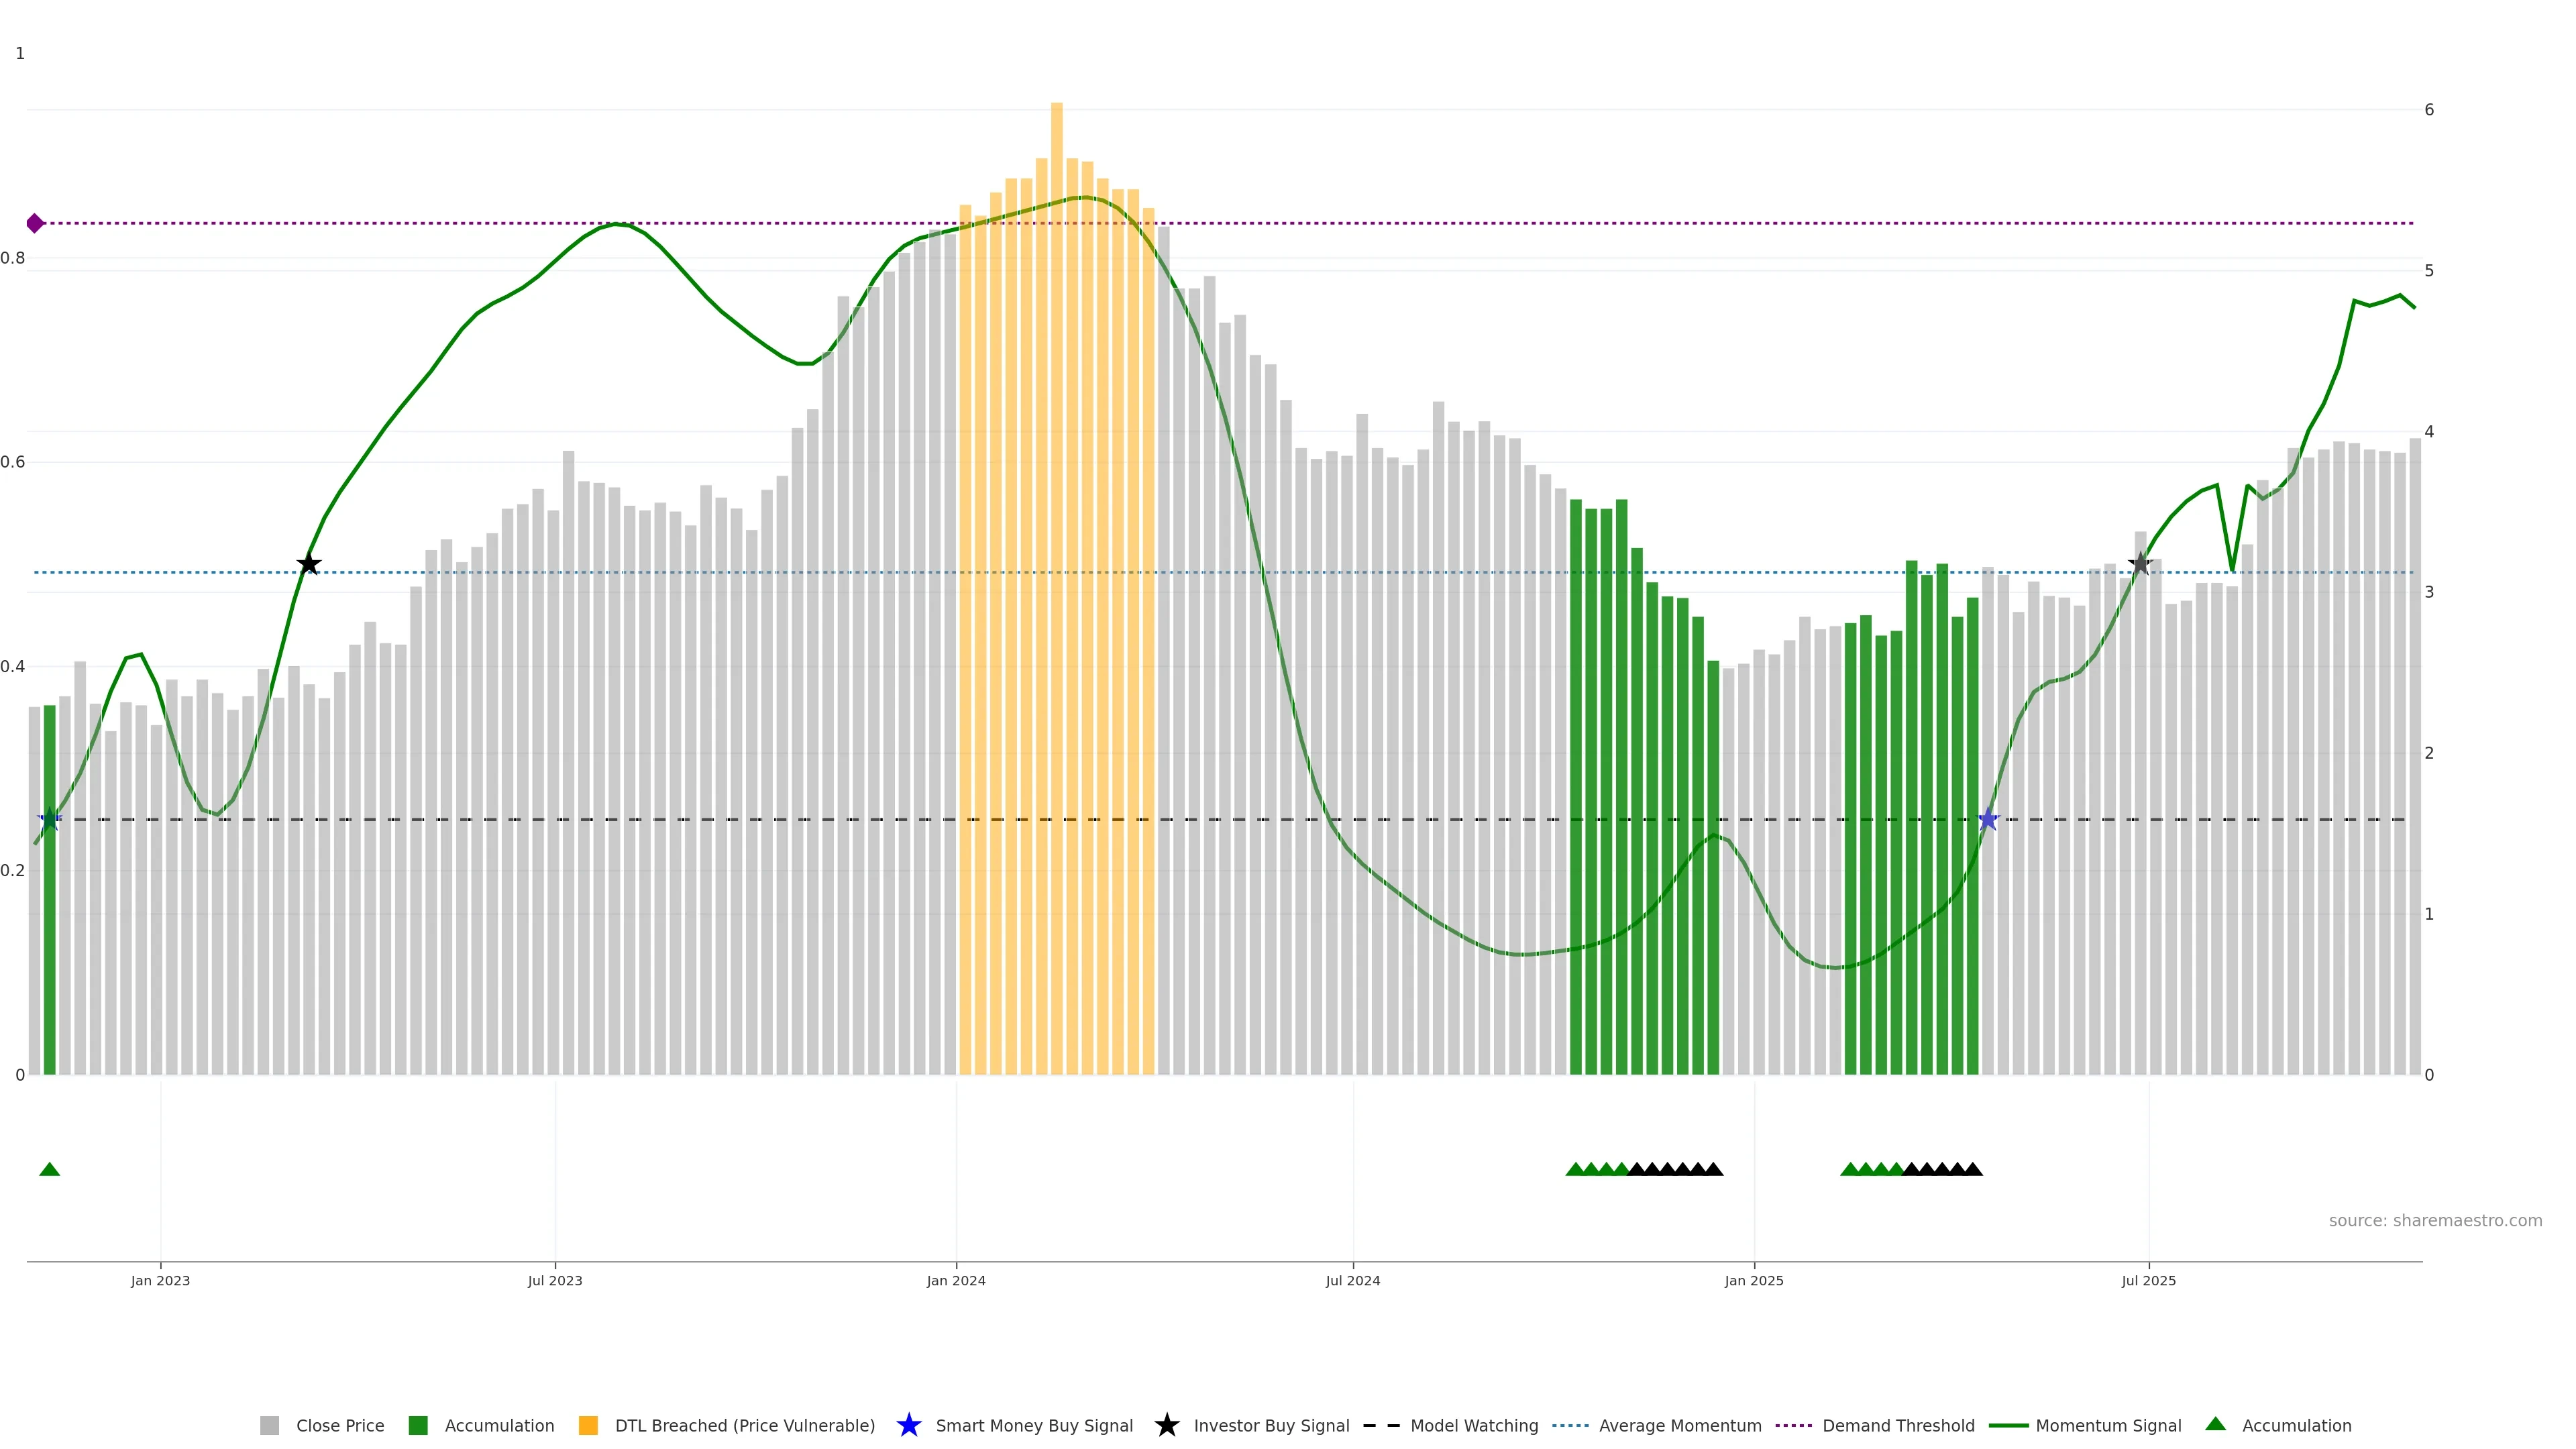Toggle the Momentum Signal legend entry

pyautogui.click(x=2108, y=1425)
